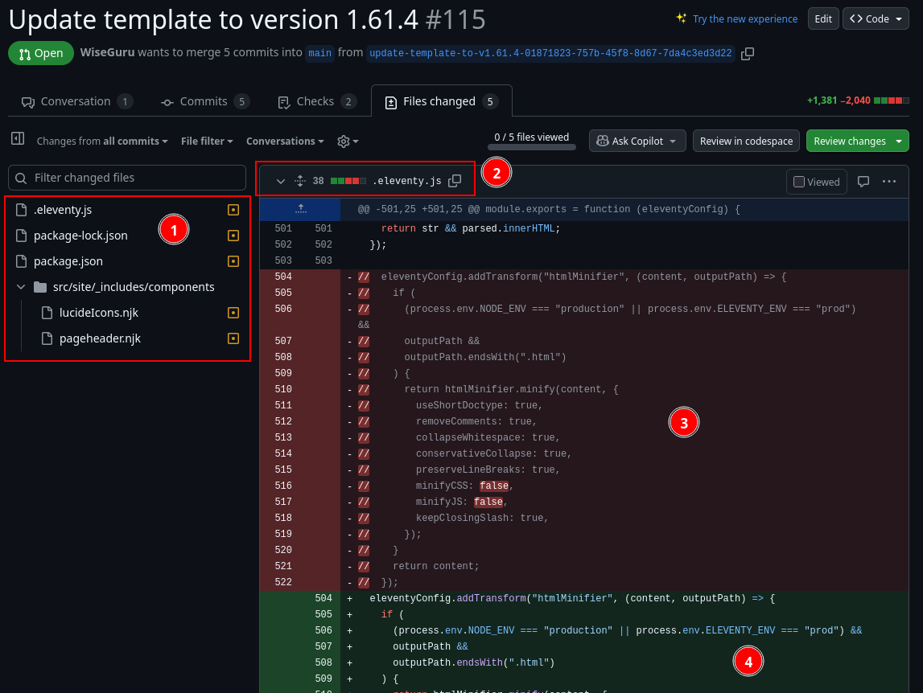923x693 pixels.
Task: Click the Try the new experience link
Action: click(745, 18)
